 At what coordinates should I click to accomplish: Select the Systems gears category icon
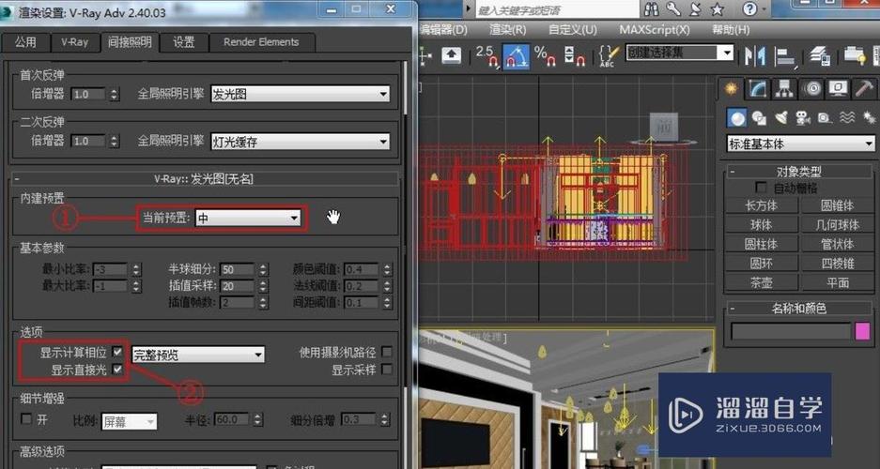coord(869,117)
